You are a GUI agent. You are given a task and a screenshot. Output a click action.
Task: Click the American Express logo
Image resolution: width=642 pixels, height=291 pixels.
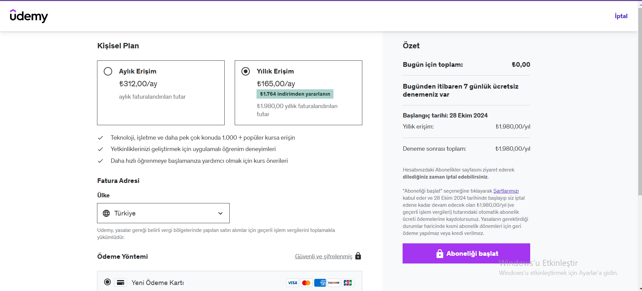(320, 283)
